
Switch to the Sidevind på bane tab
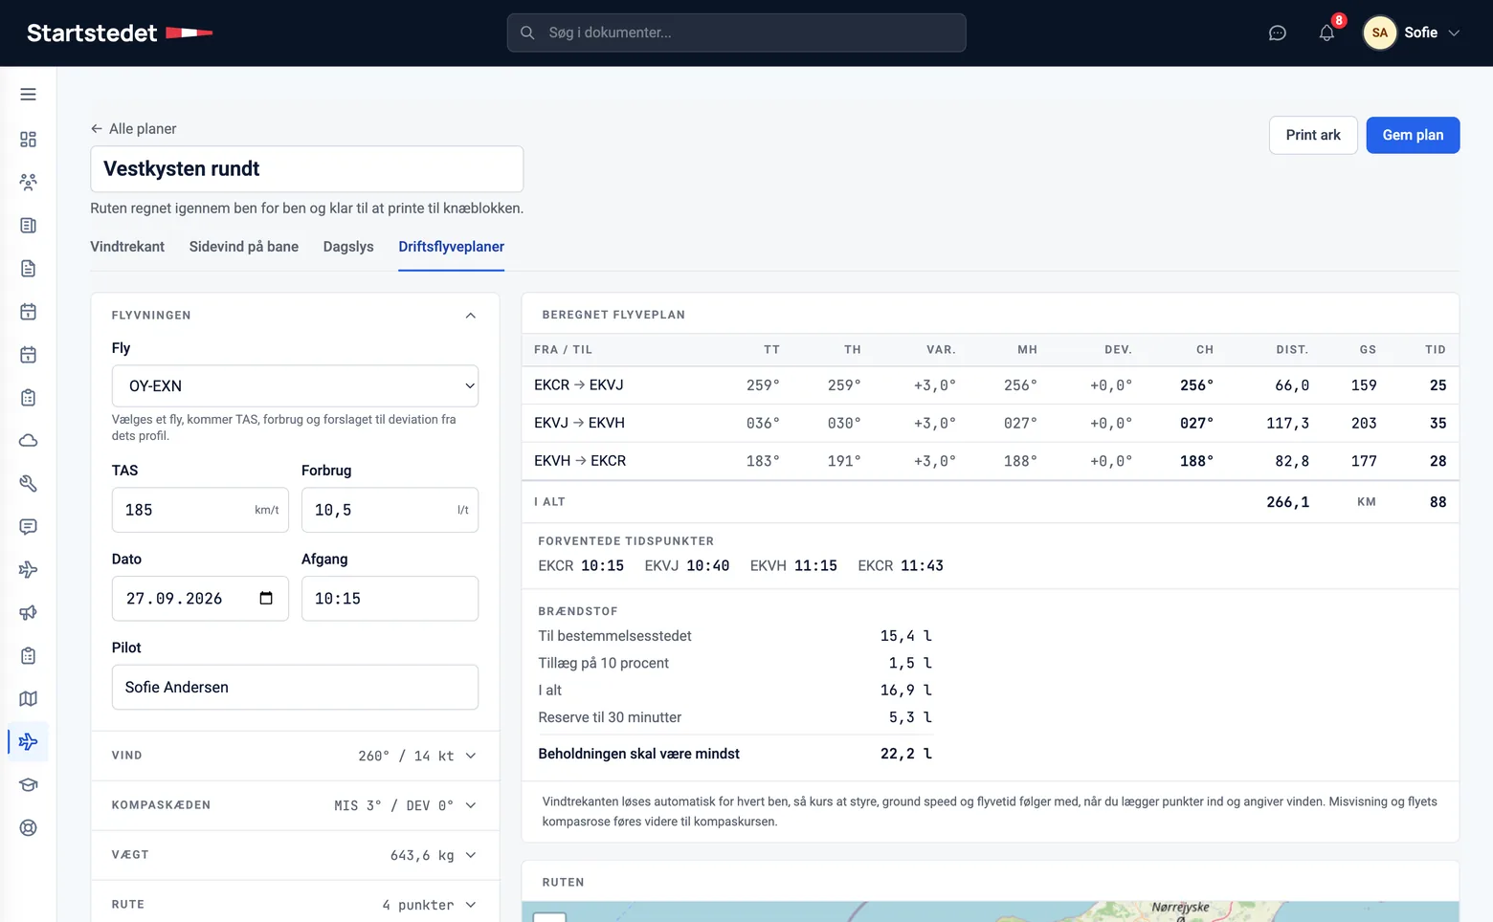244,247
